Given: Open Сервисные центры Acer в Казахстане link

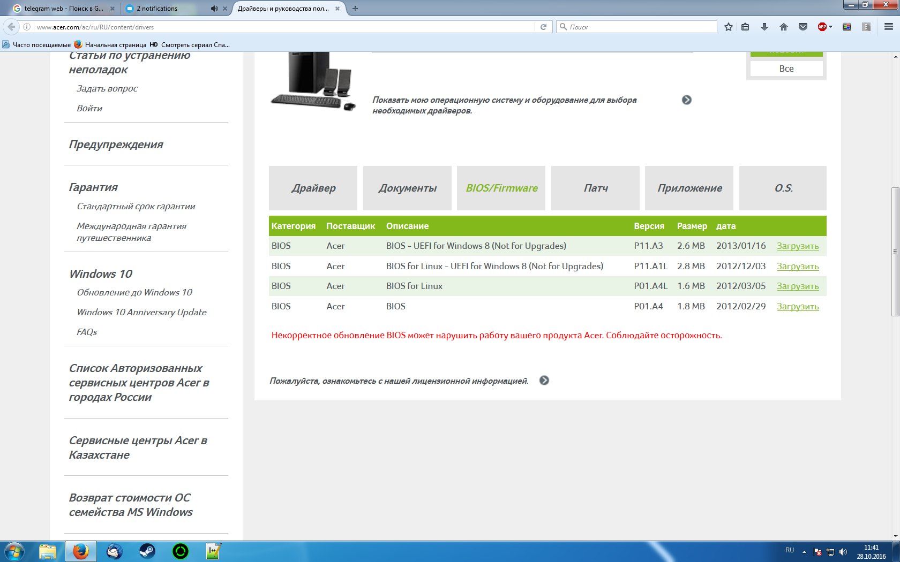Looking at the screenshot, I should pyautogui.click(x=138, y=447).
